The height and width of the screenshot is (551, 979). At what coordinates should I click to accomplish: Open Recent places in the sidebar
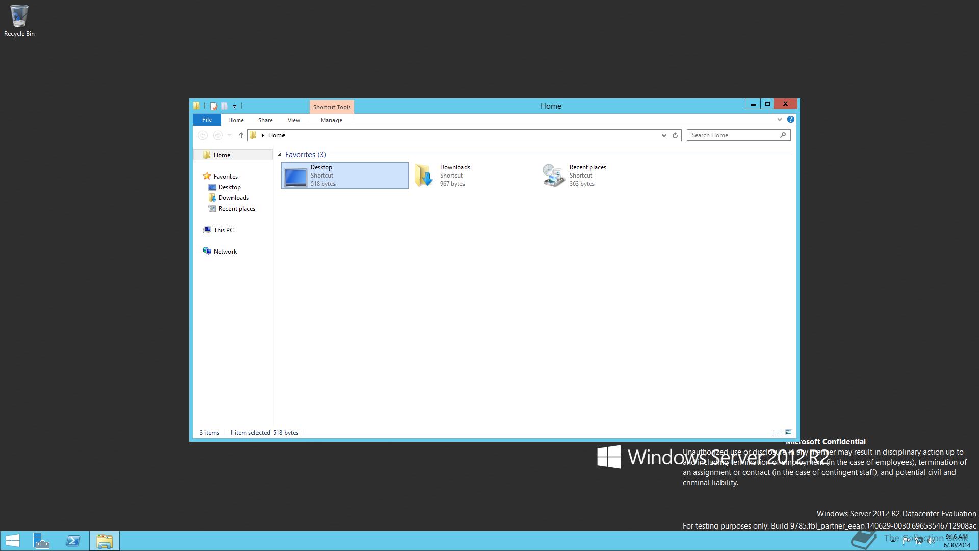(237, 209)
